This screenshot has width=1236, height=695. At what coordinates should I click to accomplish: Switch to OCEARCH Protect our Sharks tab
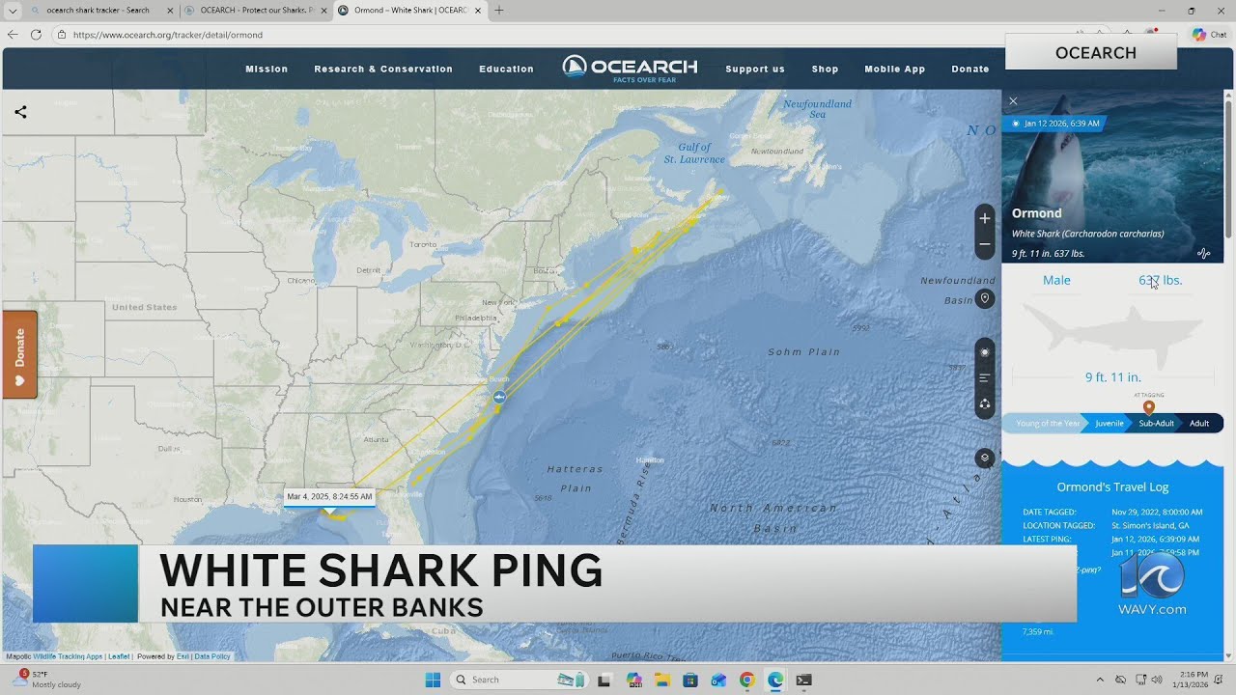[255, 10]
